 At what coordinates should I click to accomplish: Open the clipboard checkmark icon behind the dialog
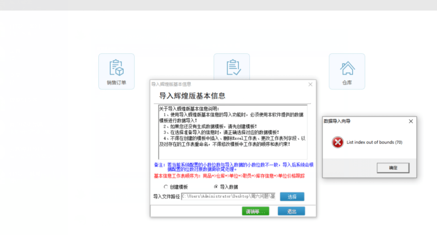232,67
